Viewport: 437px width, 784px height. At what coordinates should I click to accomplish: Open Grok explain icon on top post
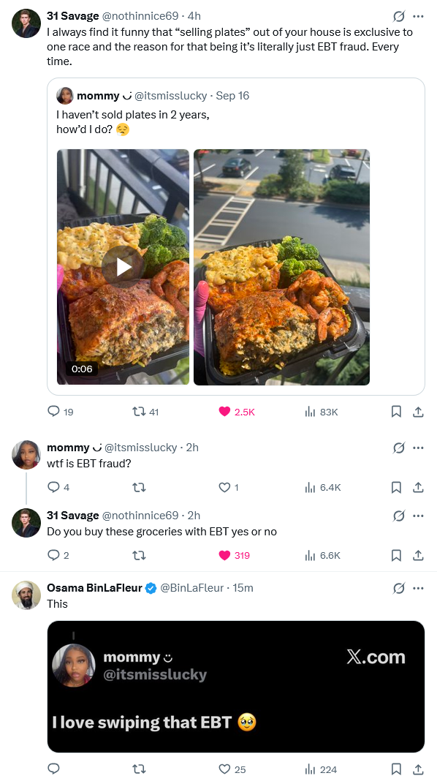tap(398, 17)
